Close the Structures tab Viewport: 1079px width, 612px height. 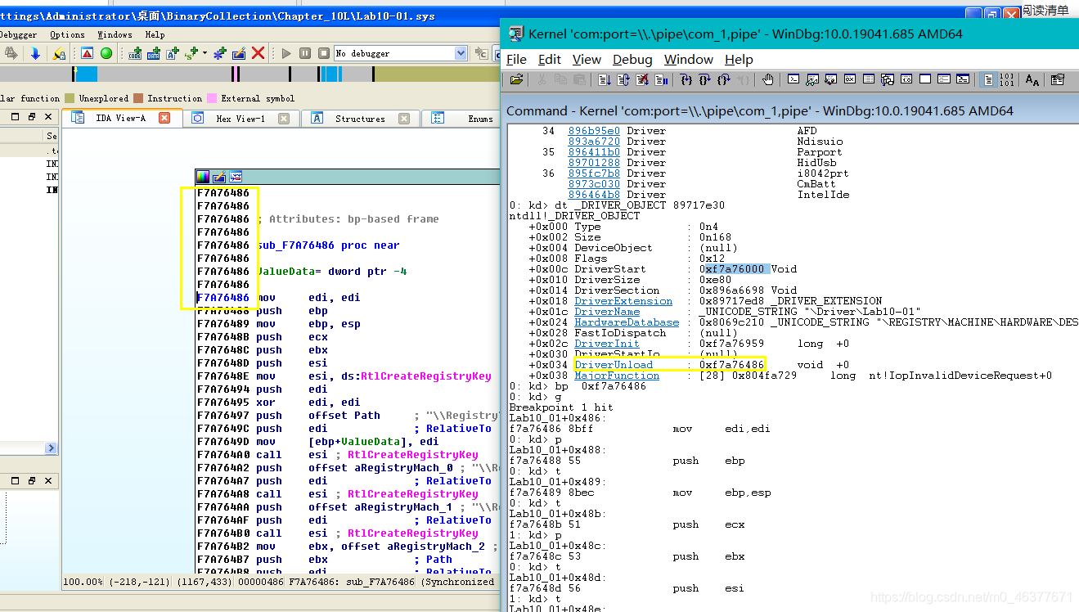[x=404, y=118]
